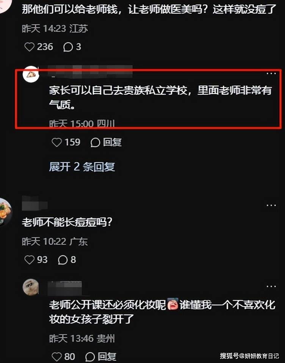Viewport: 285px width, 363px height.
Task: Expand 2 more replies link
Action: click(x=82, y=167)
